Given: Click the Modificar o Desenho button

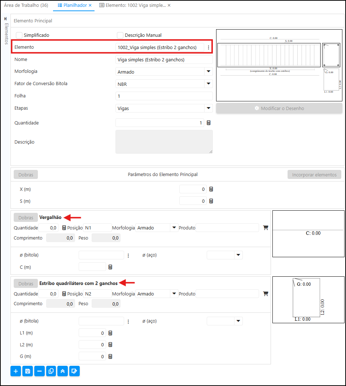Looking at the screenshot, I should pyautogui.click(x=279, y=108).
